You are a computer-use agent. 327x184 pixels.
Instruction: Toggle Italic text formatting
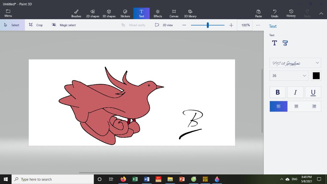pyautogui.click(x=295, y=92)
